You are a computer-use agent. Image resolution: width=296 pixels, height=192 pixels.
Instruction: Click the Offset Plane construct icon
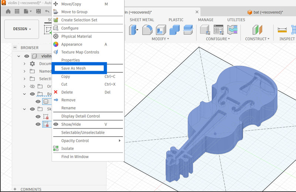(257, 30)
